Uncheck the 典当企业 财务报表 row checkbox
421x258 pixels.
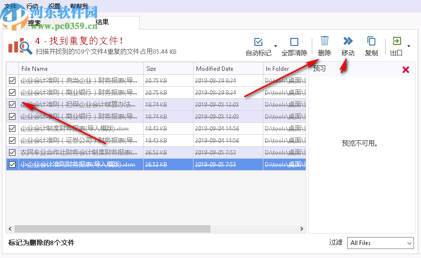click(x=12, y=80)
